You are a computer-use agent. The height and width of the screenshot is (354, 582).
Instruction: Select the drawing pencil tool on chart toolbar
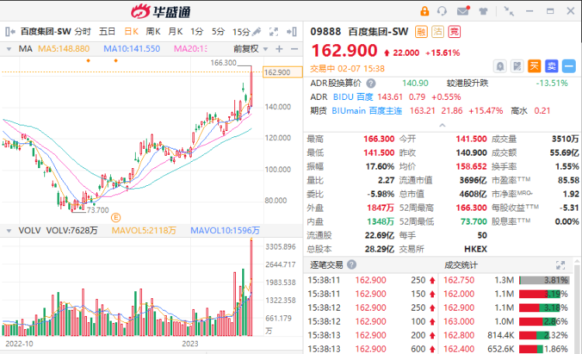click(256, 32)
